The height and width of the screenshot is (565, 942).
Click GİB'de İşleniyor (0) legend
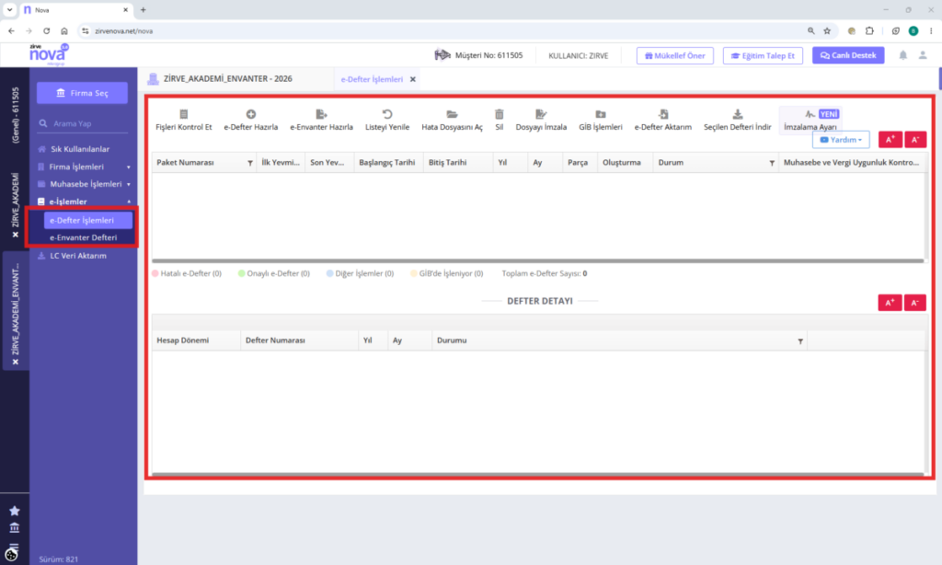(x=446, y=273)
